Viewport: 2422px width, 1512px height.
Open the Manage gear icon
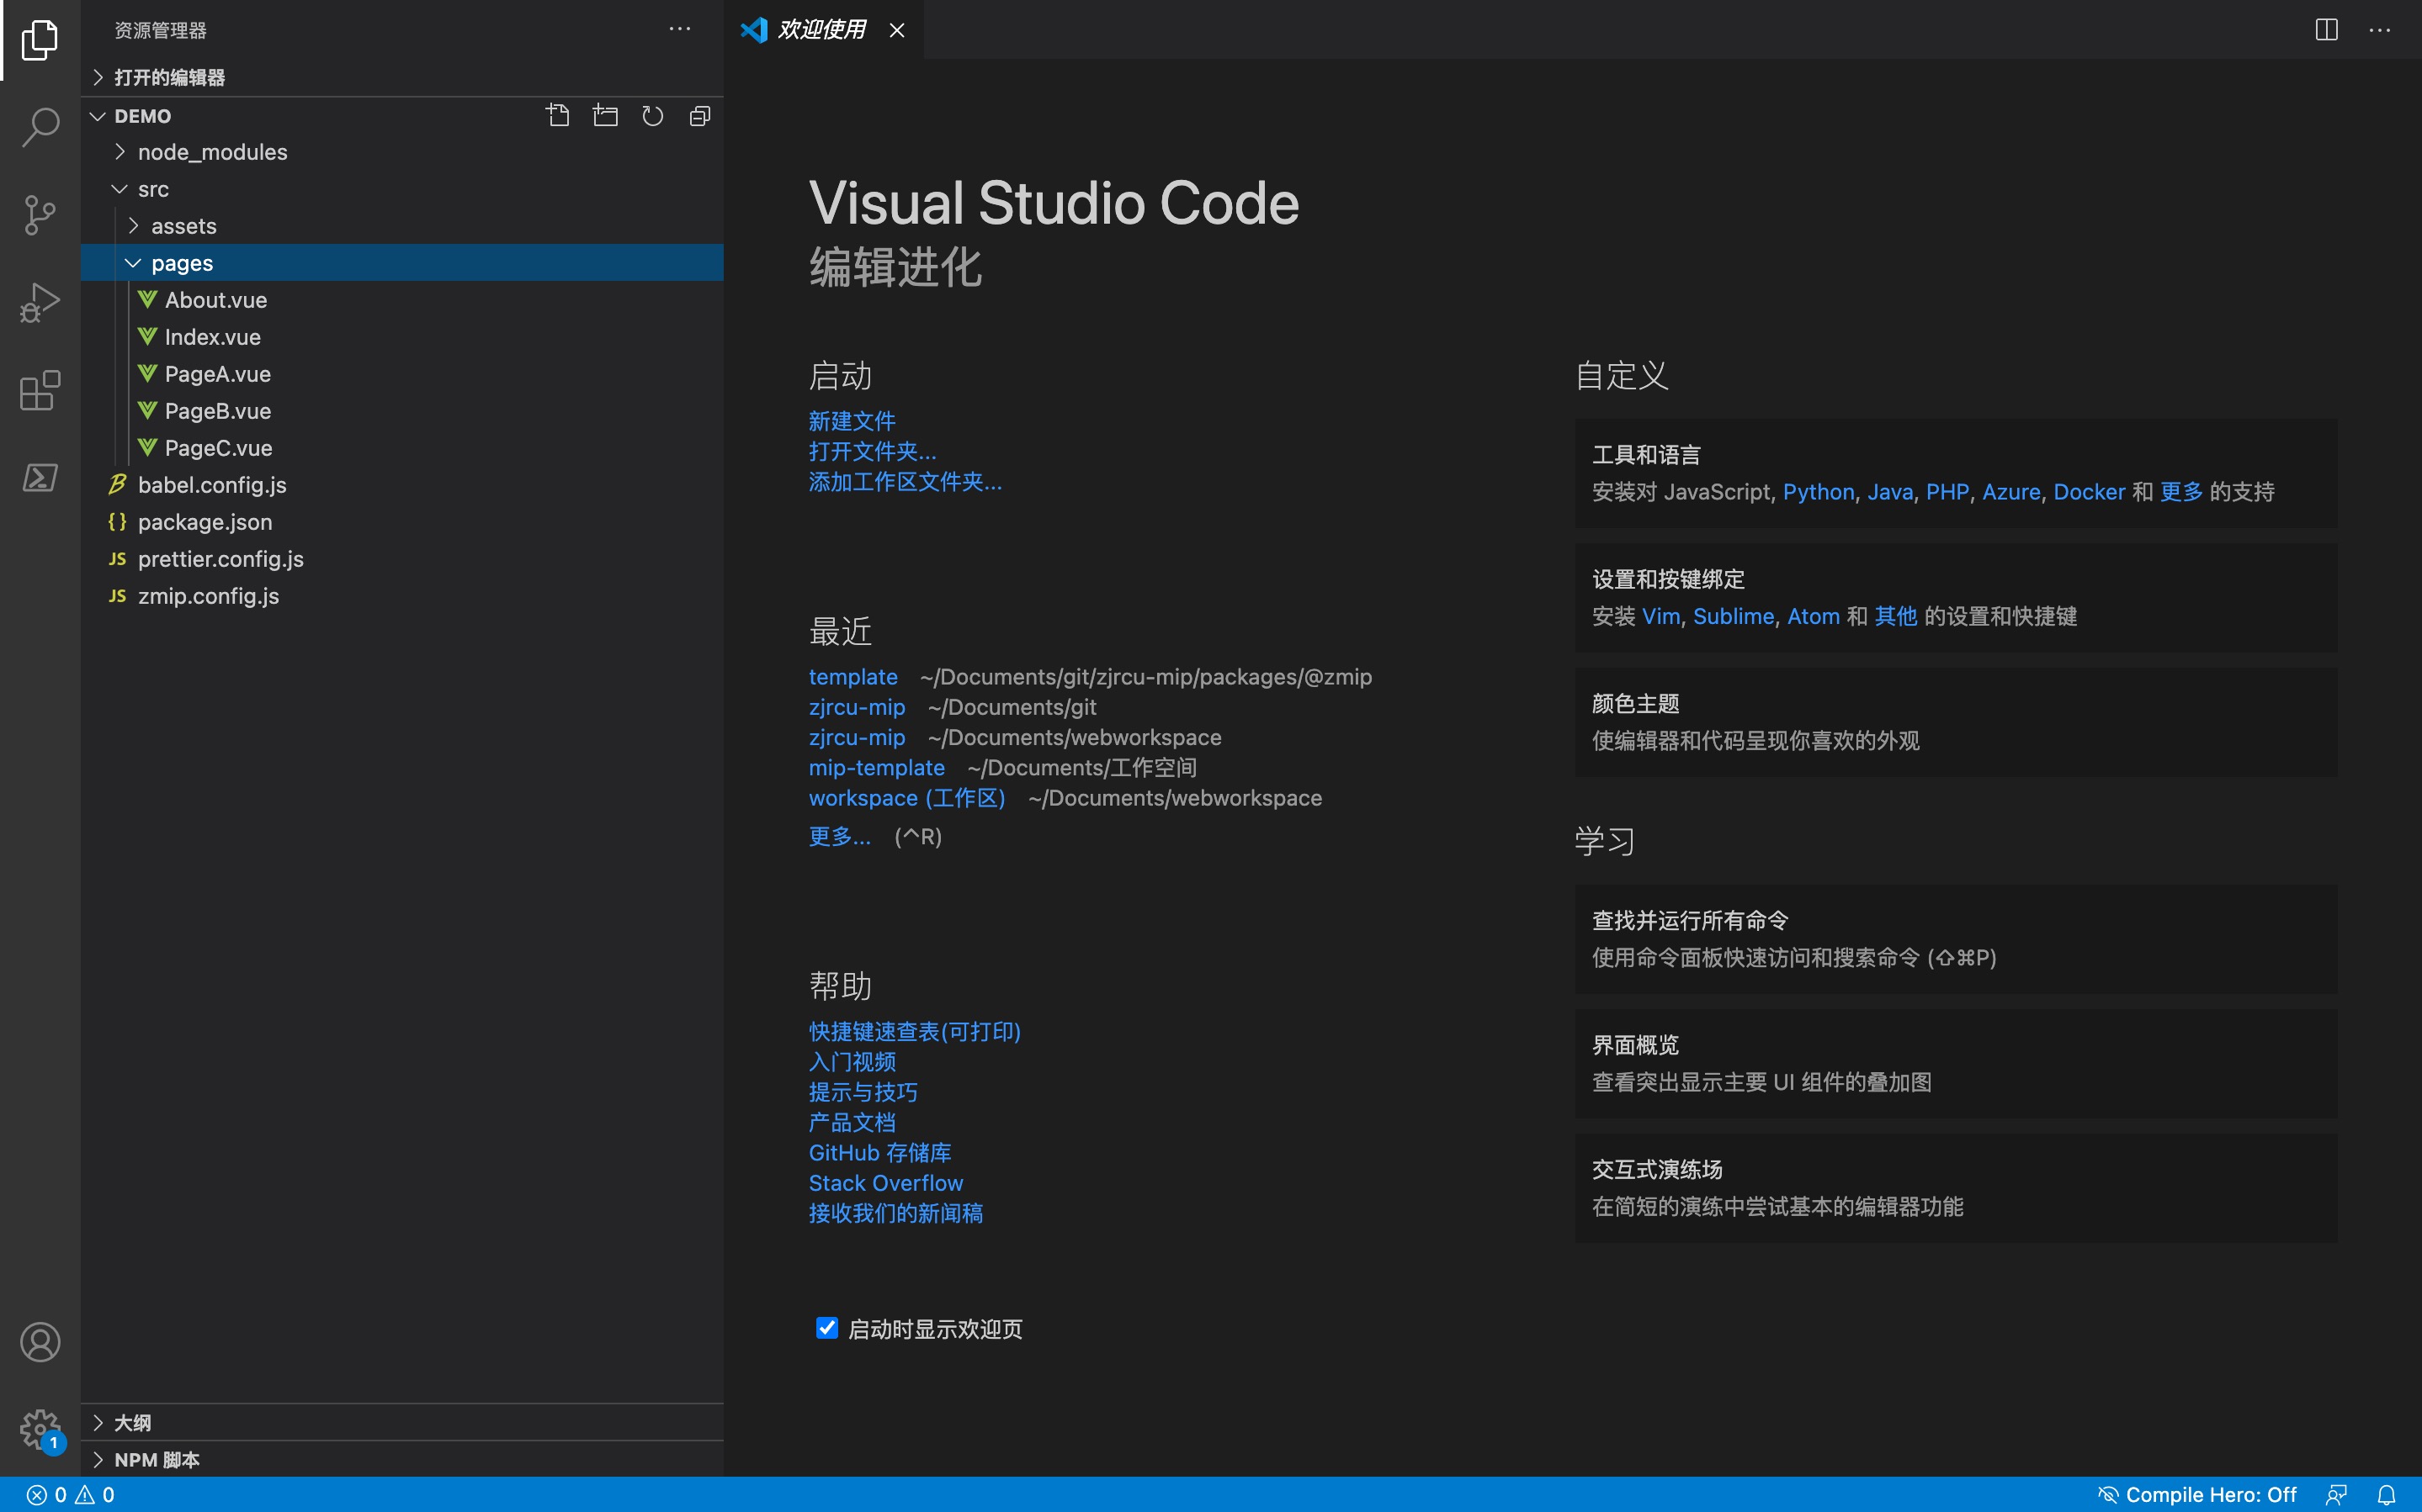pos(40,1430)
